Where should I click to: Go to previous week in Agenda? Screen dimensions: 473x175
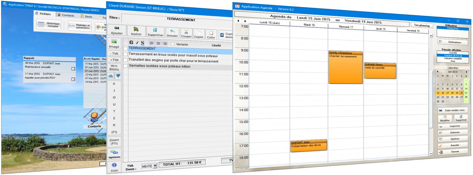[x=238, y=21]
